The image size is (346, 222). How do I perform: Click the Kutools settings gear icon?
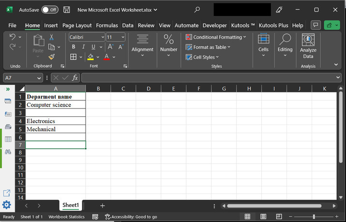[7, 205]
